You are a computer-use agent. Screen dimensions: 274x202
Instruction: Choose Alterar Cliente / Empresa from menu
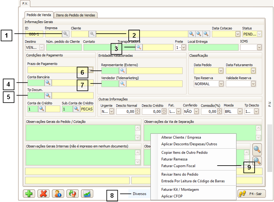pos(181,137)
